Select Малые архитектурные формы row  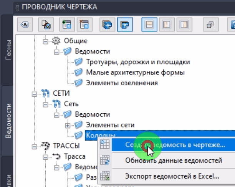click(x=135, y=72)
